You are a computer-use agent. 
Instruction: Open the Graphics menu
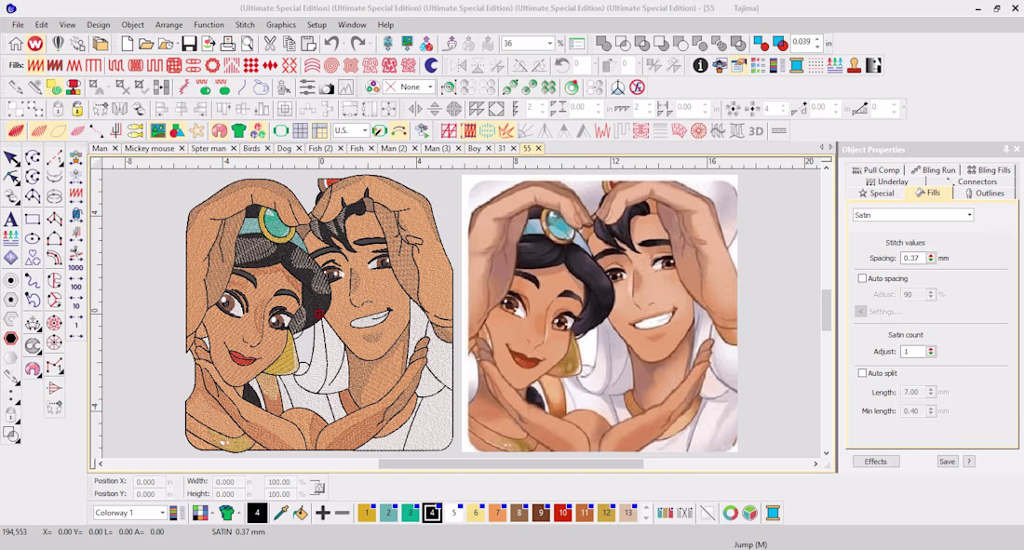281,25
